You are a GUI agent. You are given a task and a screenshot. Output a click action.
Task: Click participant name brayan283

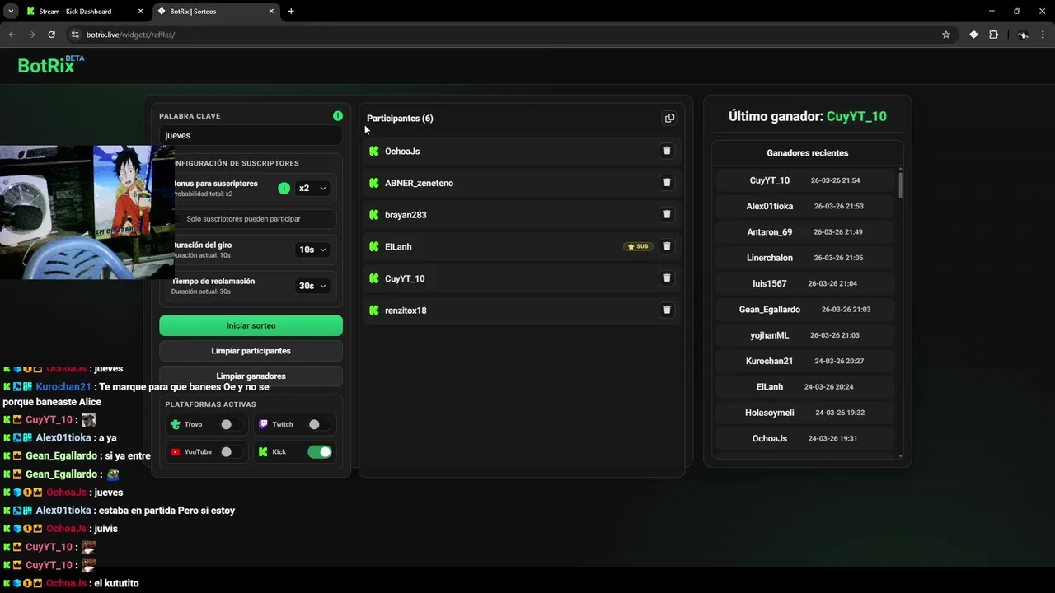(406, 215)
